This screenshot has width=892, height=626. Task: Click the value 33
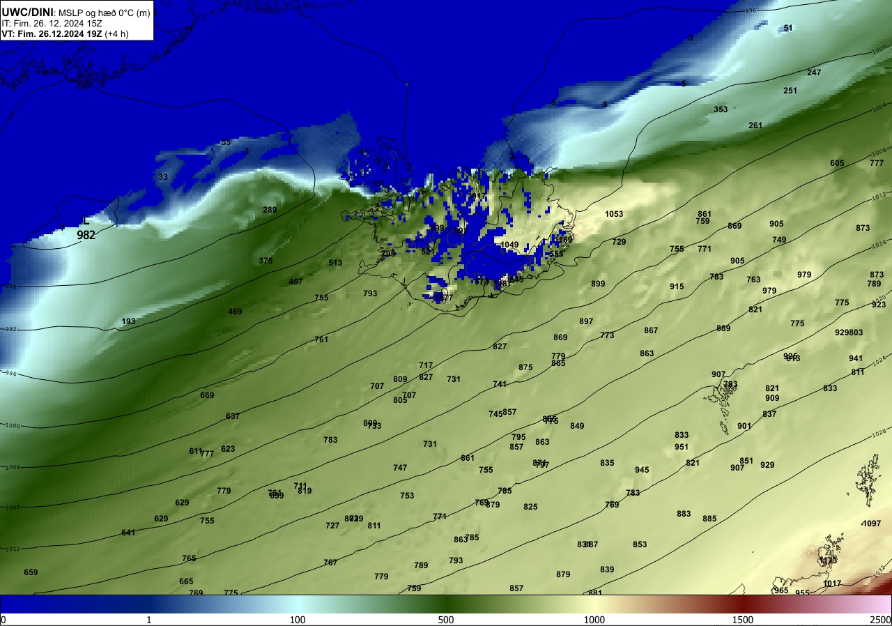point(163,177)
